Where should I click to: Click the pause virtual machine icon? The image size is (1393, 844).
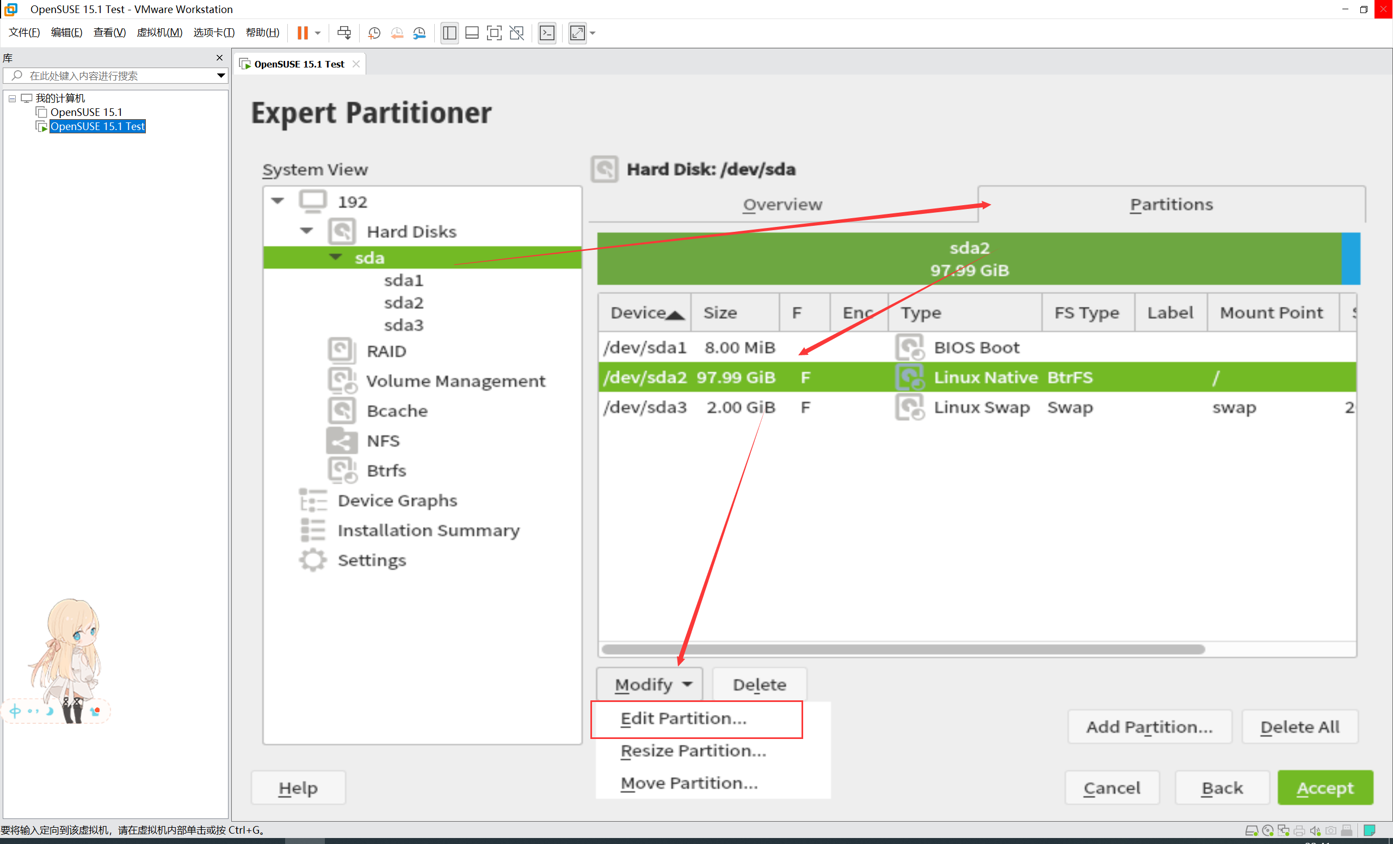303,33
